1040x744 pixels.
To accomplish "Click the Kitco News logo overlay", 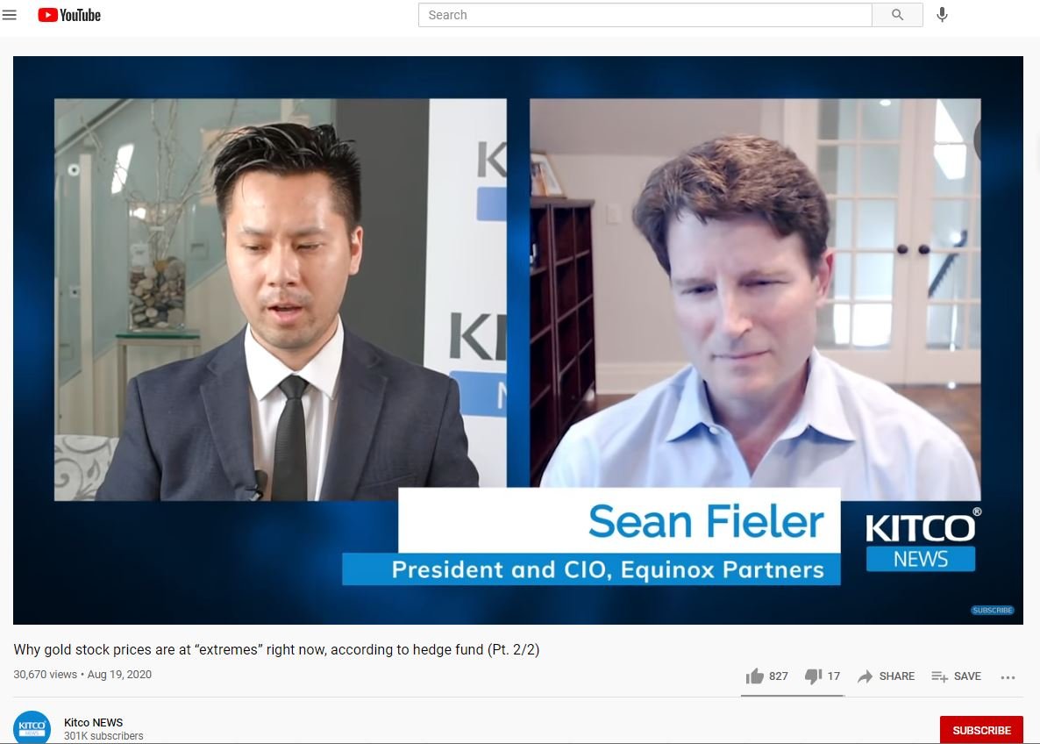I will pos(922,540).
